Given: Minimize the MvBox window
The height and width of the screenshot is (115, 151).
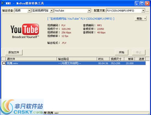Looking at the screenshot, I should click(x=137, y=4).
